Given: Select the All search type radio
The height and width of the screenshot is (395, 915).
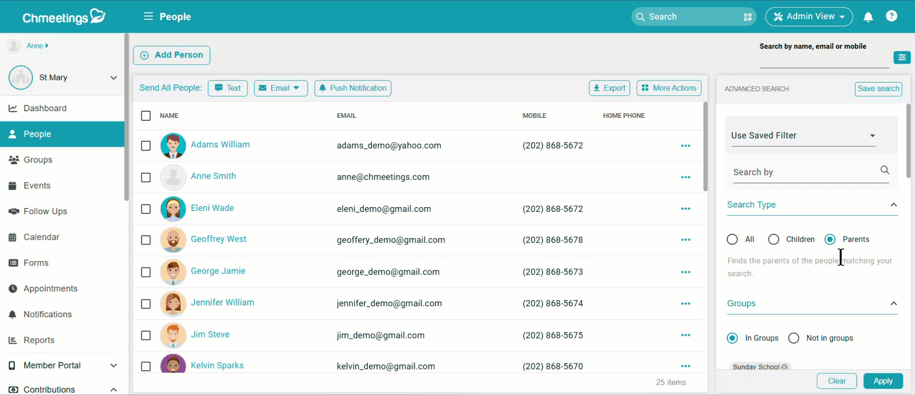Looking at the screenshot, I should coord(732,239).
